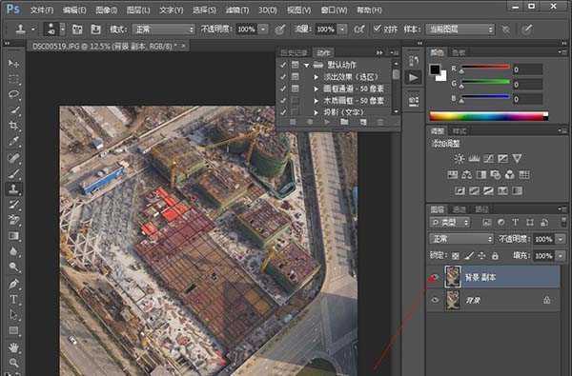The image size is (572, 376).
Task: Open the 图像(I) menu
Action: coord(106,10)
